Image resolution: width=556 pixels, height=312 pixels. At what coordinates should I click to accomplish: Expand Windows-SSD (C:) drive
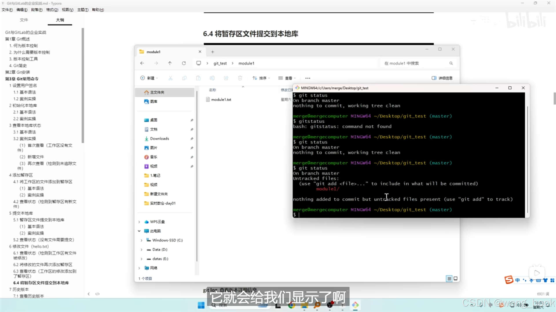(x=142, y=240)
